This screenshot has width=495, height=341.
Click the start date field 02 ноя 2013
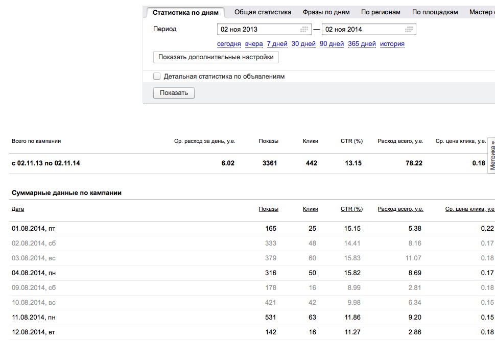(x=258, y=30)
